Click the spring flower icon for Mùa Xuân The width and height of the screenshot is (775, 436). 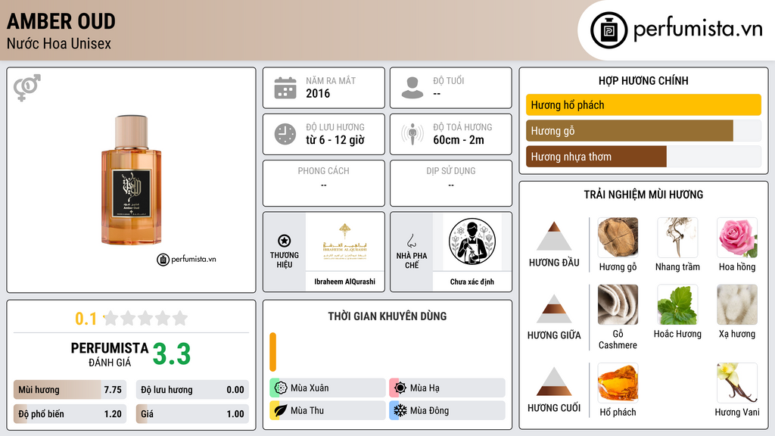tap(281, 388)
